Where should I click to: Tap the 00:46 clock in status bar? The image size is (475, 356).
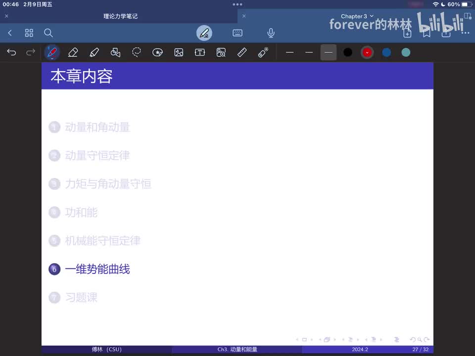click(10, 4)
